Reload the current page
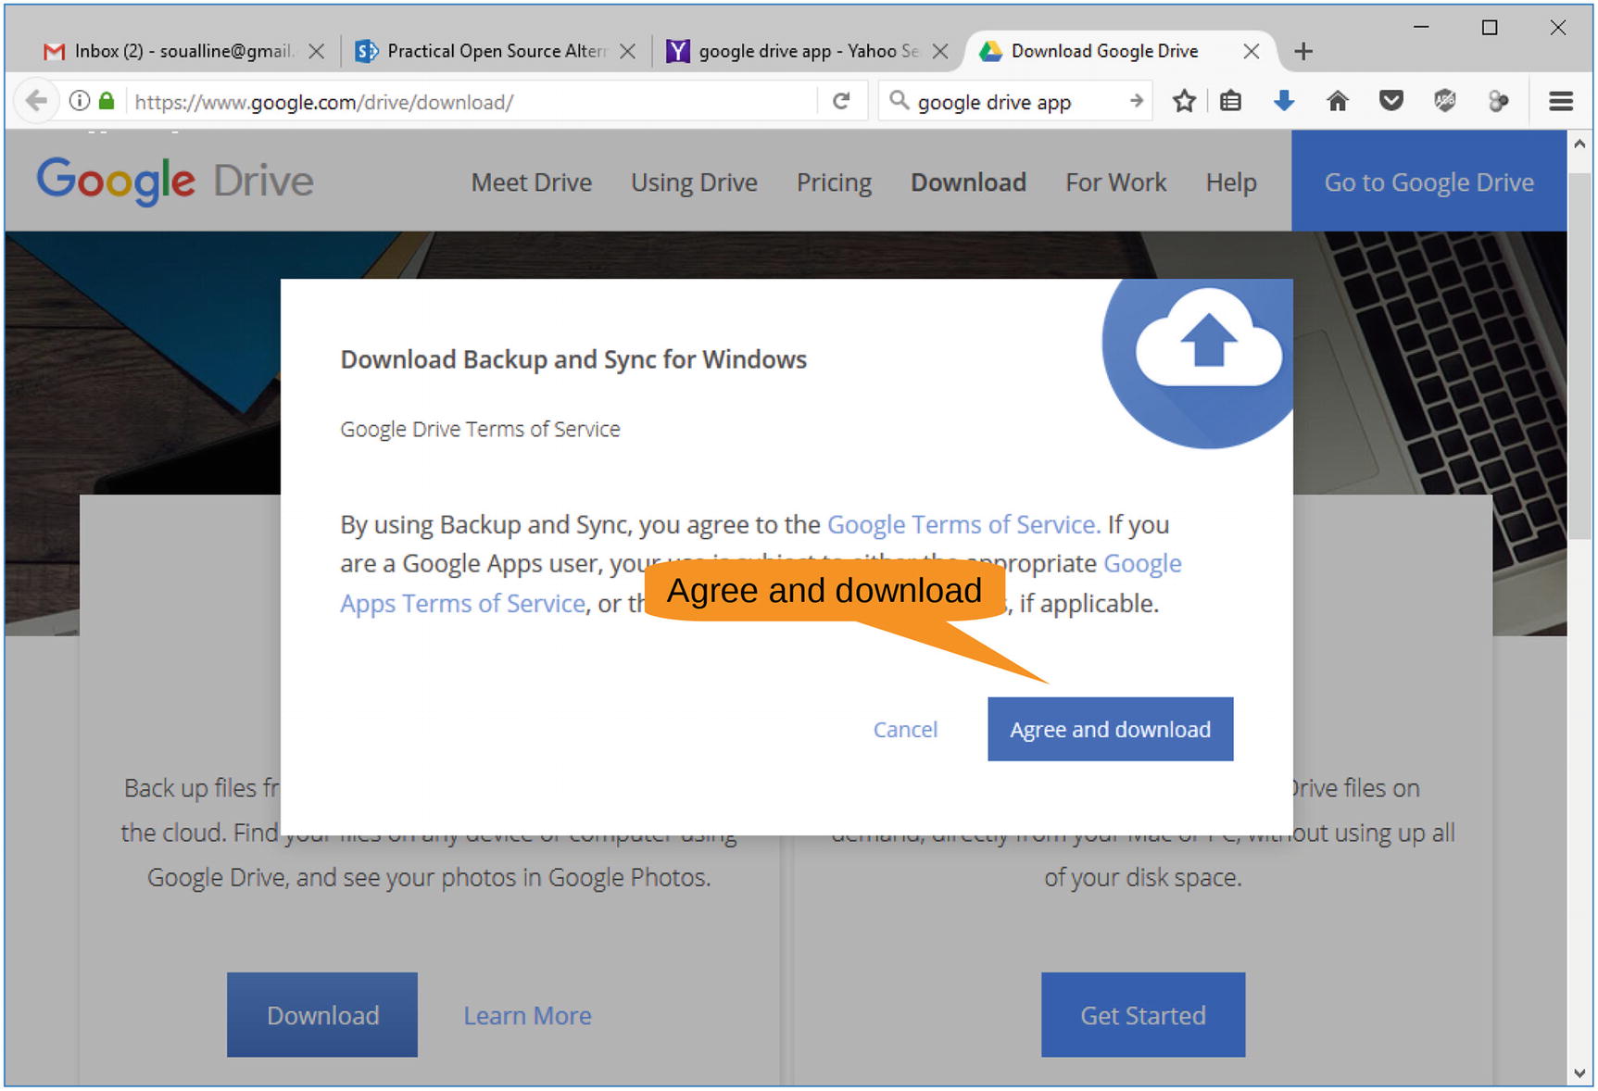This screenshot has width=1598, height=1091. point(841,101)
